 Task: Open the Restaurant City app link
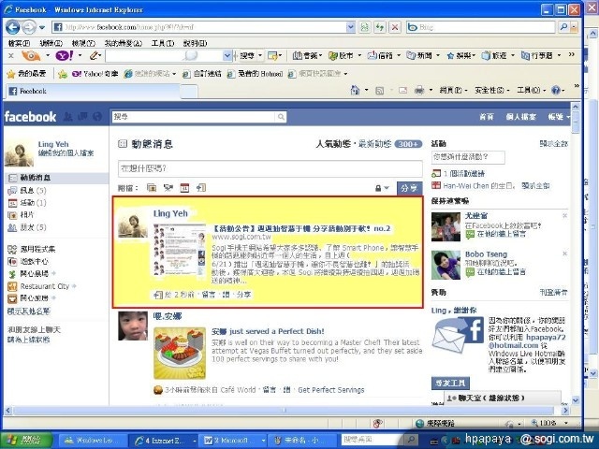[x=44, y=286]
